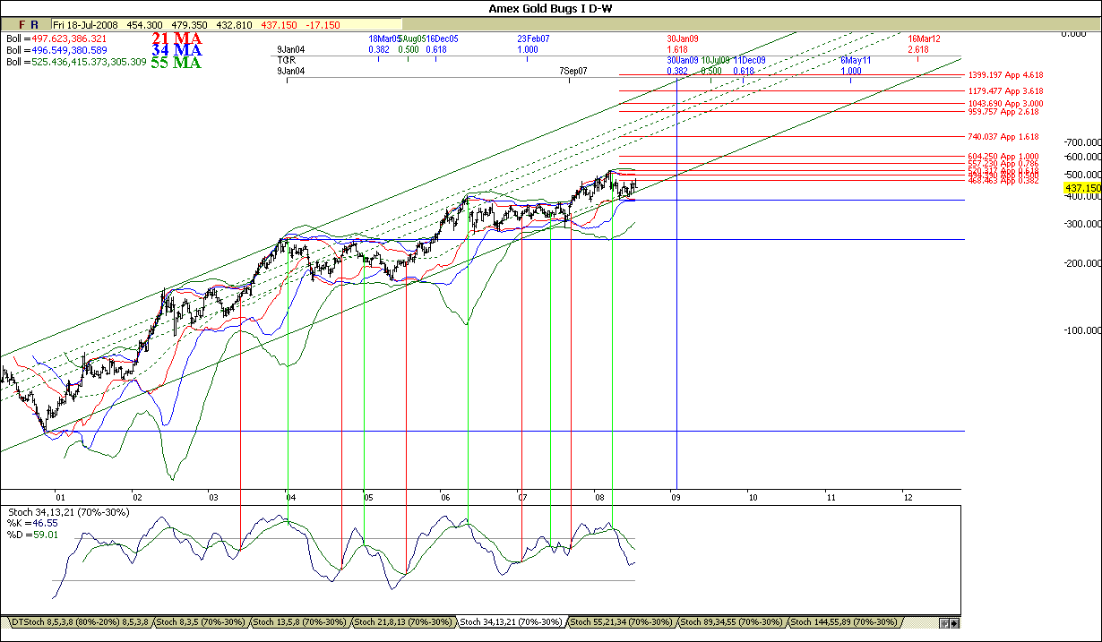Select the active Stoch 34,13,21 (70%-30%) tab
This screenshot has width=1102, height=642.
[x=512, y=621]
